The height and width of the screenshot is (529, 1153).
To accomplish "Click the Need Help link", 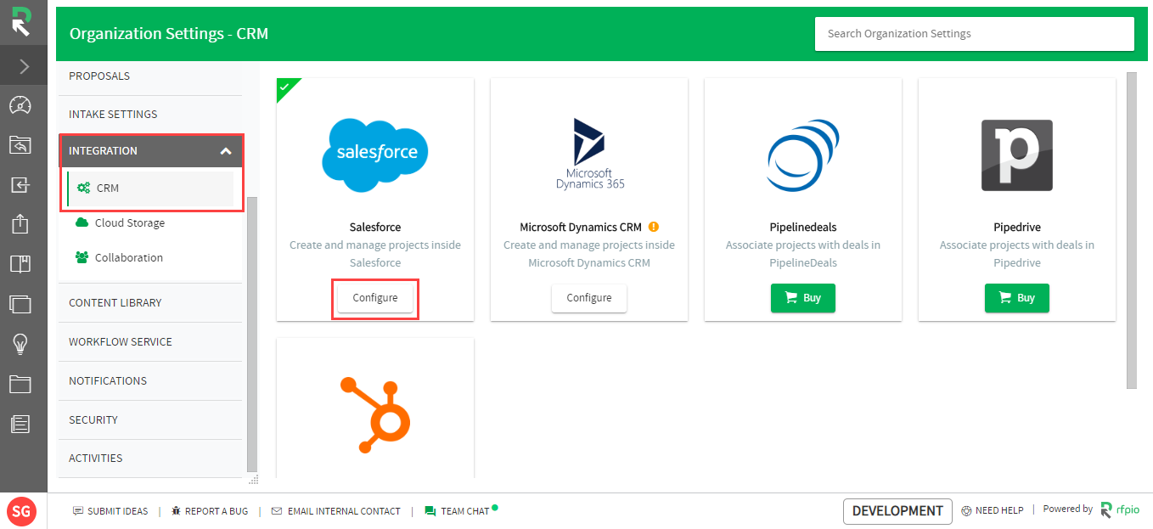I will click(999, 510).
